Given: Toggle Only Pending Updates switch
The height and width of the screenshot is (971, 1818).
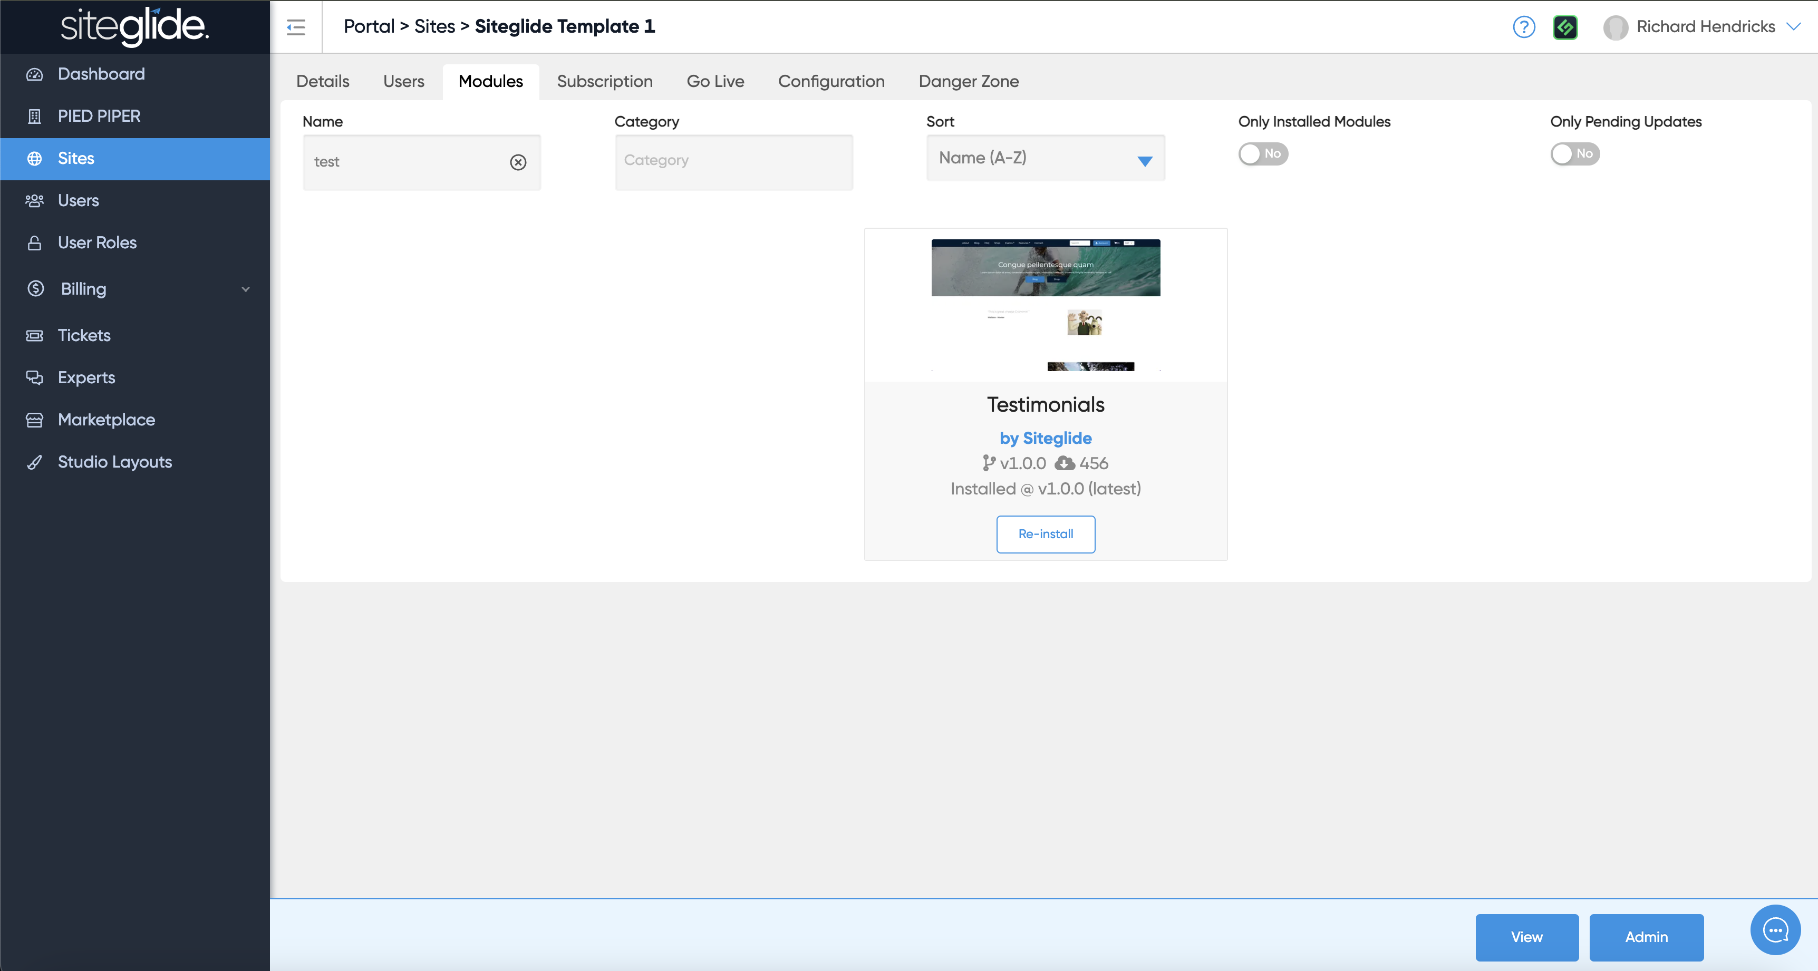Looking at the screenshot, I should pyautogui.click(x=1574, y=154).
